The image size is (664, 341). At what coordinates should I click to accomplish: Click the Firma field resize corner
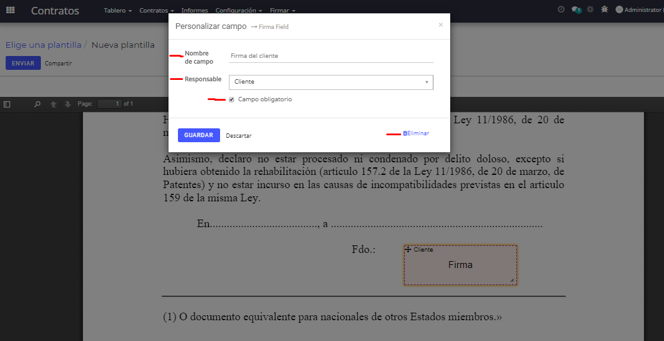[x=512, y=281]
